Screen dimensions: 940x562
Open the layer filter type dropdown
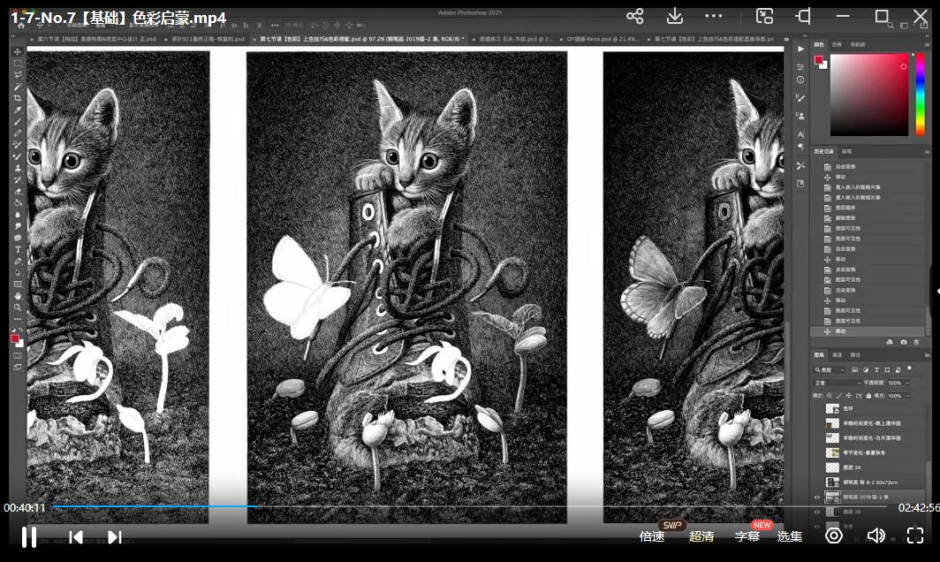click(x=830, y=369)
